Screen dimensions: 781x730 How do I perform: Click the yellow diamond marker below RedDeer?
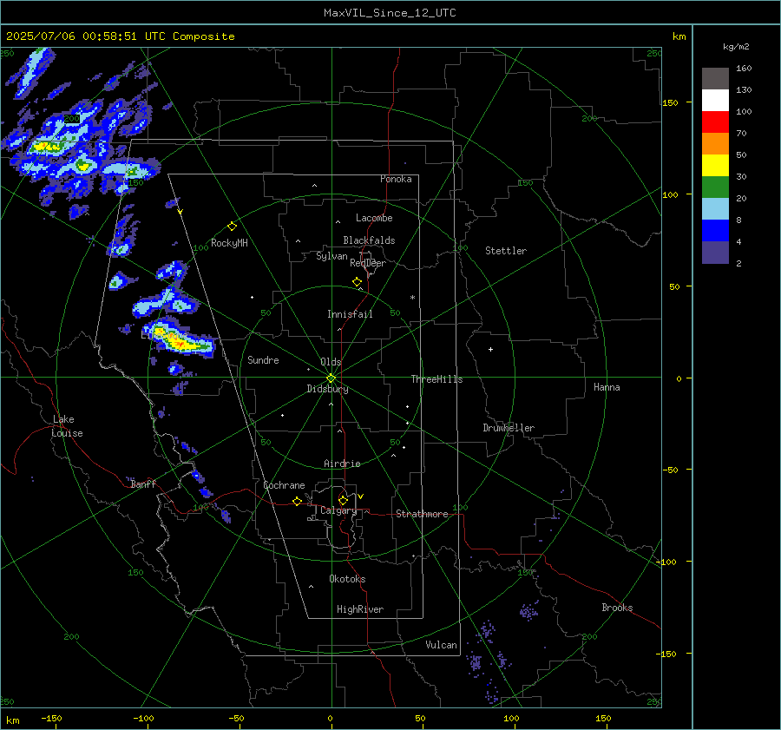pyautogui.click(x=357, y=282)
